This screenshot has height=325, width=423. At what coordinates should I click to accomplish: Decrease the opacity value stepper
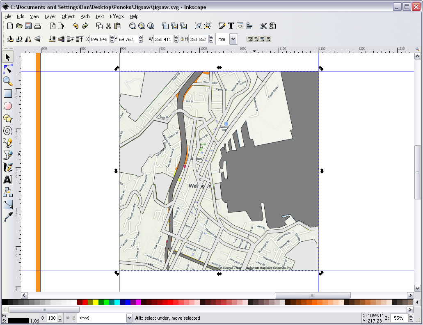coord(60,320)
